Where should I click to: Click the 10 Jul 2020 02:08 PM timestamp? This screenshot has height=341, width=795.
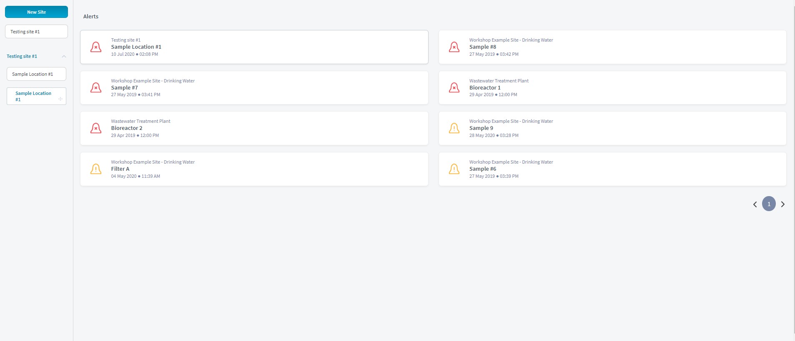134,54
